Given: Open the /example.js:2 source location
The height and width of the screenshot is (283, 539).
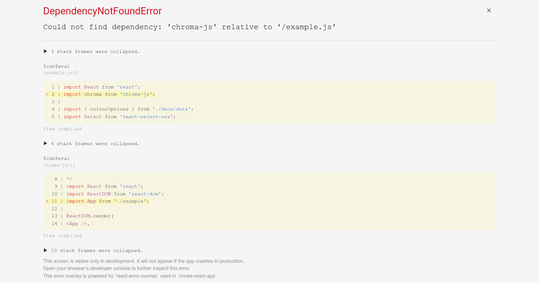Looking at the screenshot, I should (x=61, y=72).
